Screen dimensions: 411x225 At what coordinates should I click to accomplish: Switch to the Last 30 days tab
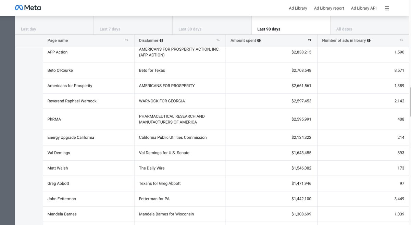[212, 25]
